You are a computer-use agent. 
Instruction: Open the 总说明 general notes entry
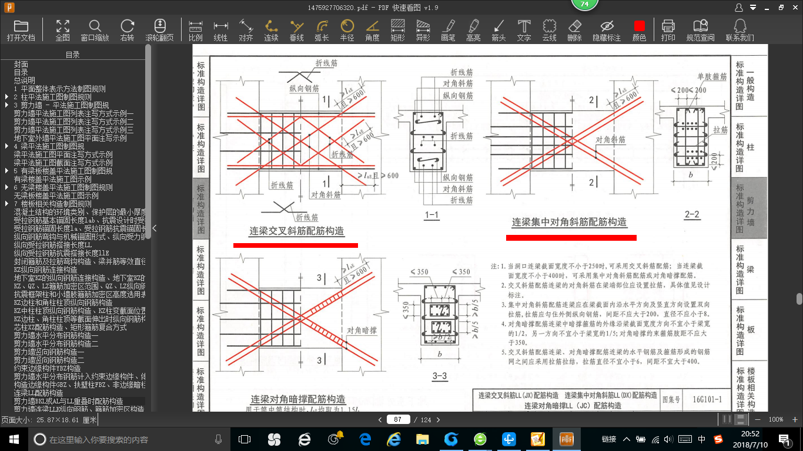click(25, 80)
